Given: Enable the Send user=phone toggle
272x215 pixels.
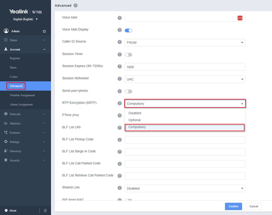Looking at the screenshot, I should [128, 92].
